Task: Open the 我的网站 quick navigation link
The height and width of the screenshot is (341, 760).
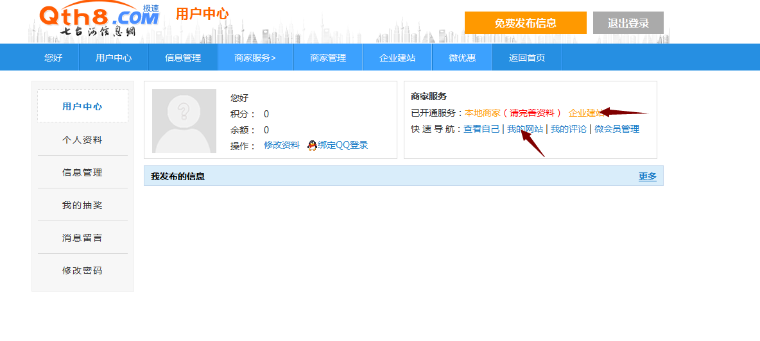Action: pyautogui.click(x=524, y=129)
